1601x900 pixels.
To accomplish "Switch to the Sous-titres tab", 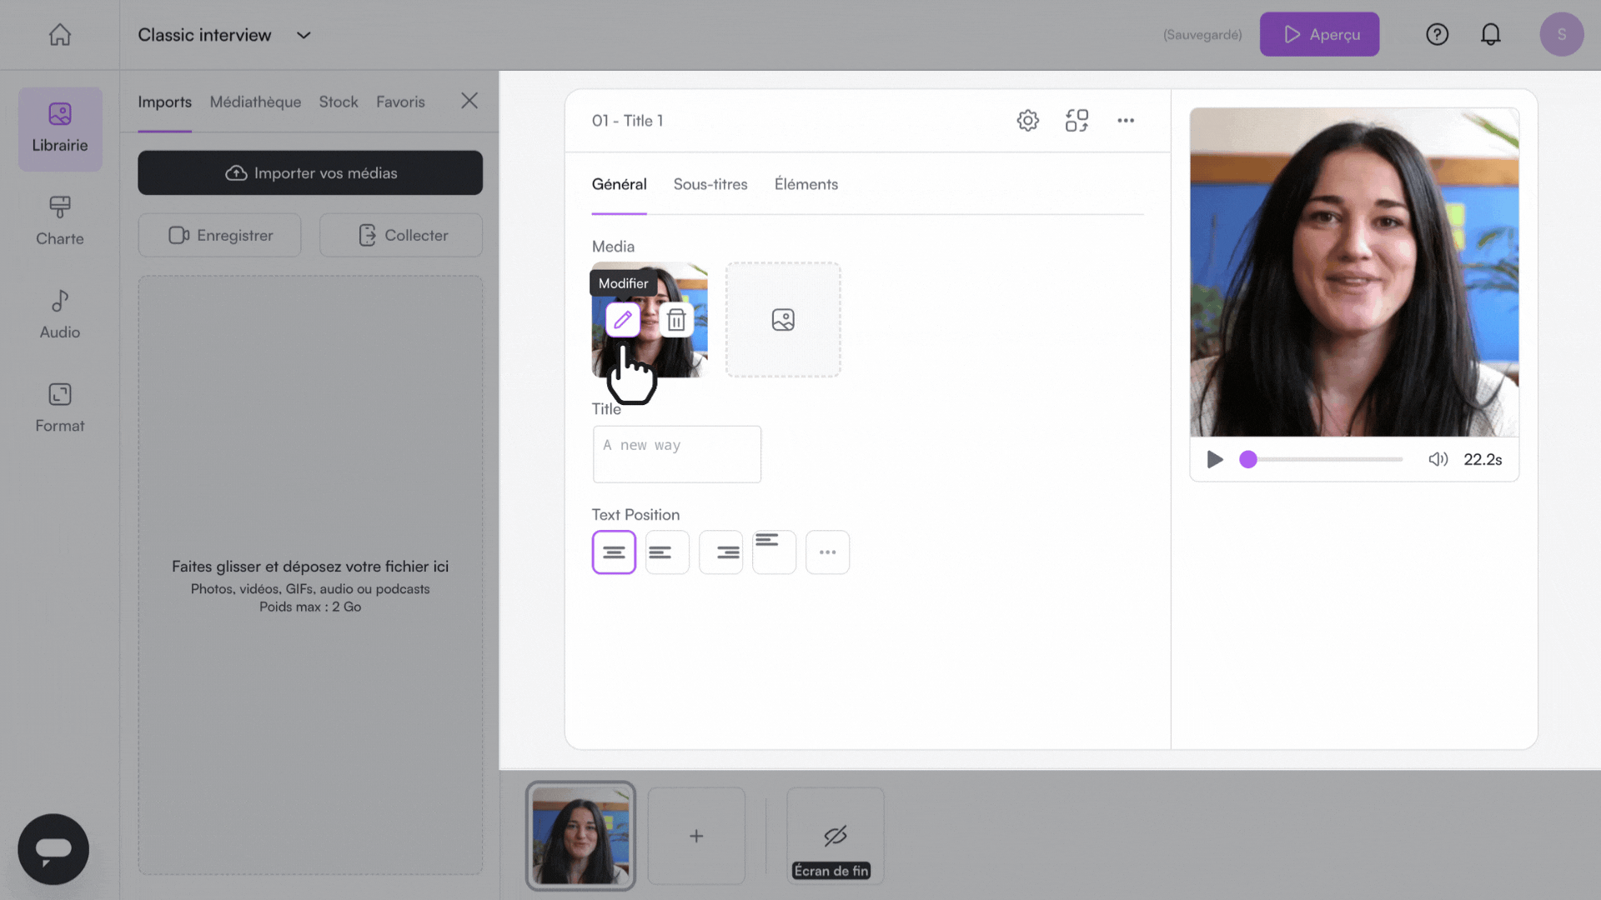I will pyautogui.click(x=710, y=184).
